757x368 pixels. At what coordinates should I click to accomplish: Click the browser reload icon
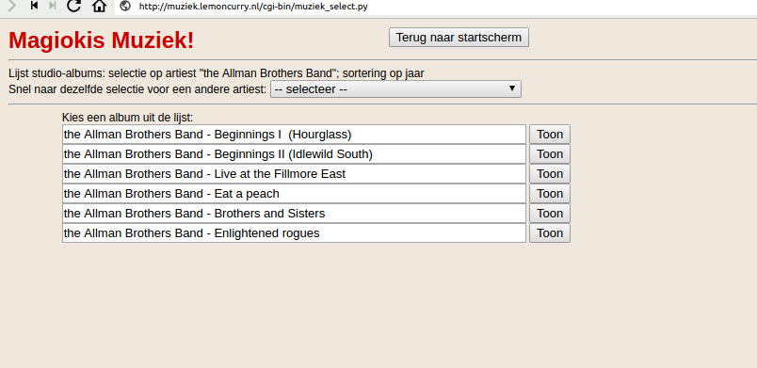tap(73, 6)
